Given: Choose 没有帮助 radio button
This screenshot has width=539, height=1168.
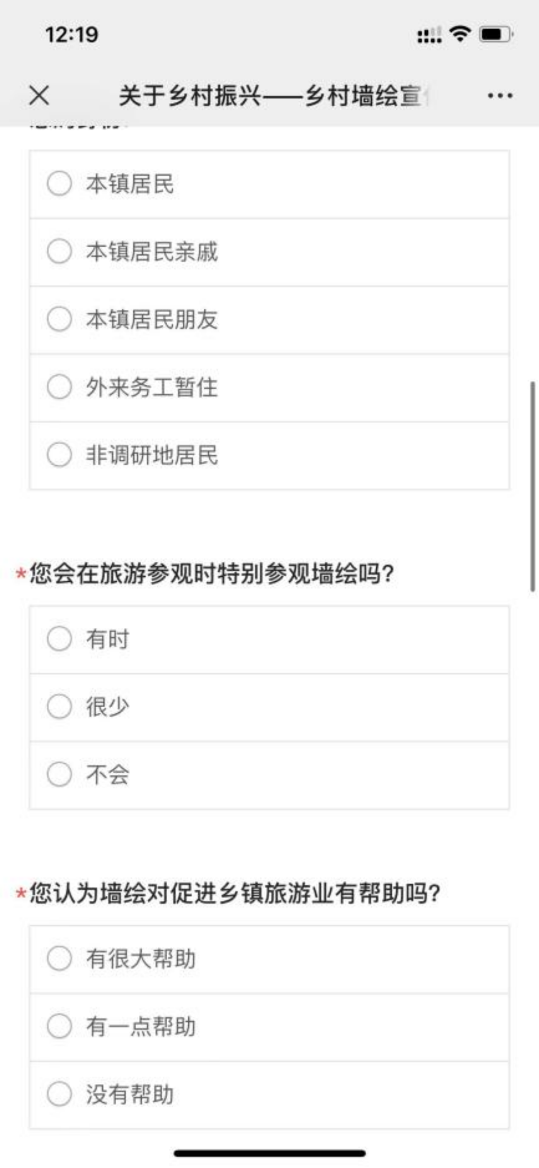Looking at the screenshot, I should pos(59,1094).
